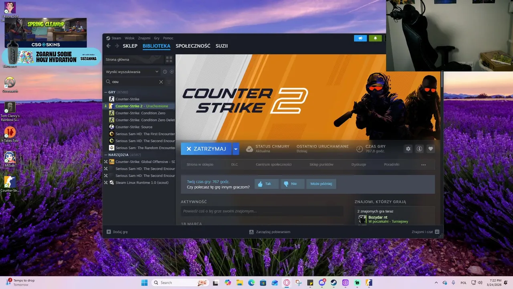Open the Poradniki link
513x289 pixels.
tap(392, 165)
